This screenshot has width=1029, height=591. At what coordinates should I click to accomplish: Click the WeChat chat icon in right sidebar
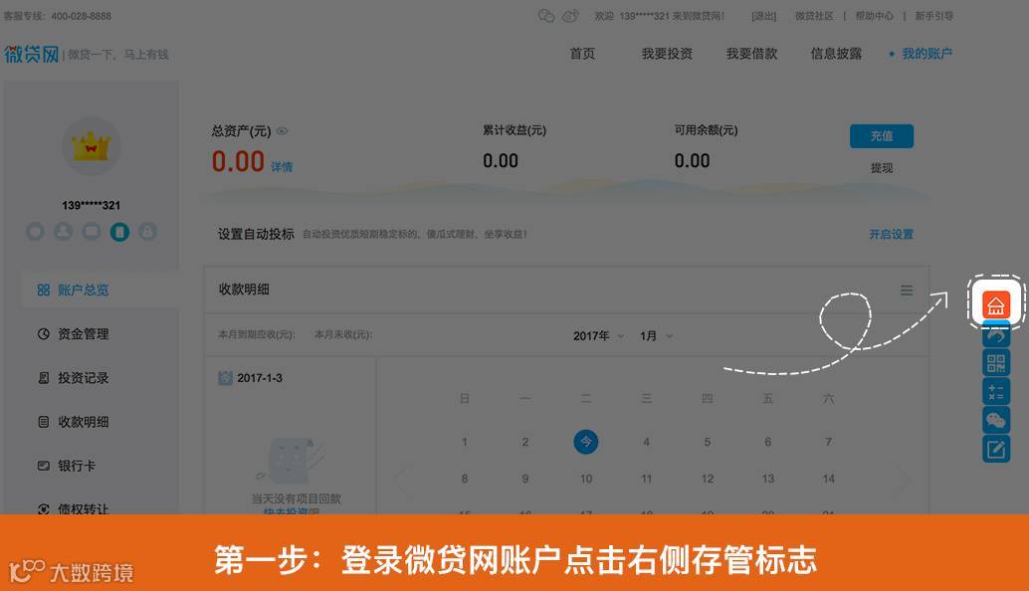pyautogui.click(x=995, y=420)
